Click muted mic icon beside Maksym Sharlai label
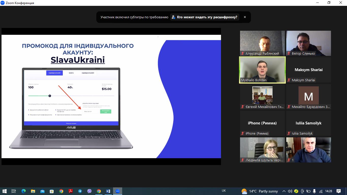Image resolution: width=347 pixels, height=195 pixels. click(x=289, y=80)
